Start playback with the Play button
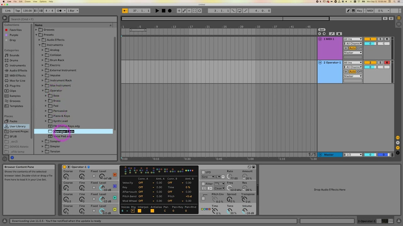 coord(157,11)
